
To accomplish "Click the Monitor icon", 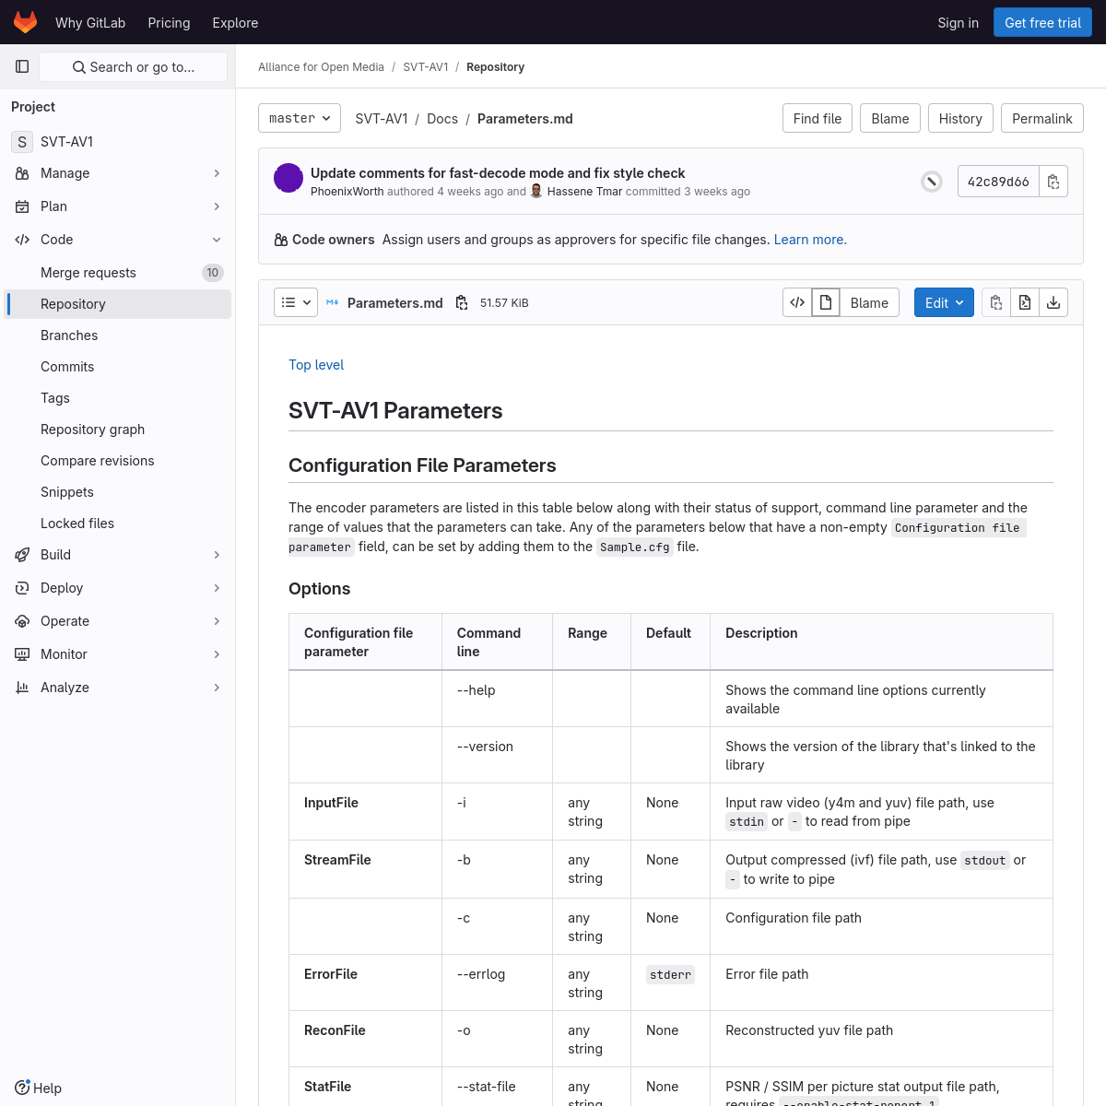I will coord(22,654).
